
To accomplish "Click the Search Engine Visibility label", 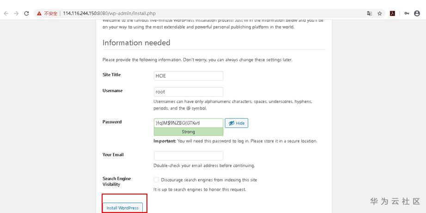I will [x=116, y=181].
